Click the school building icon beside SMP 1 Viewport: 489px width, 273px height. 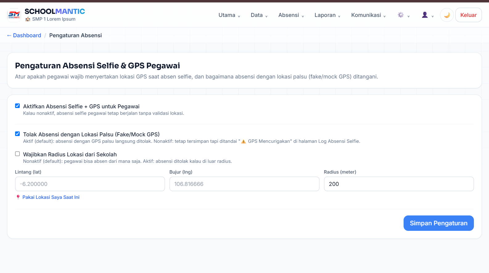[x=28, y=19]
